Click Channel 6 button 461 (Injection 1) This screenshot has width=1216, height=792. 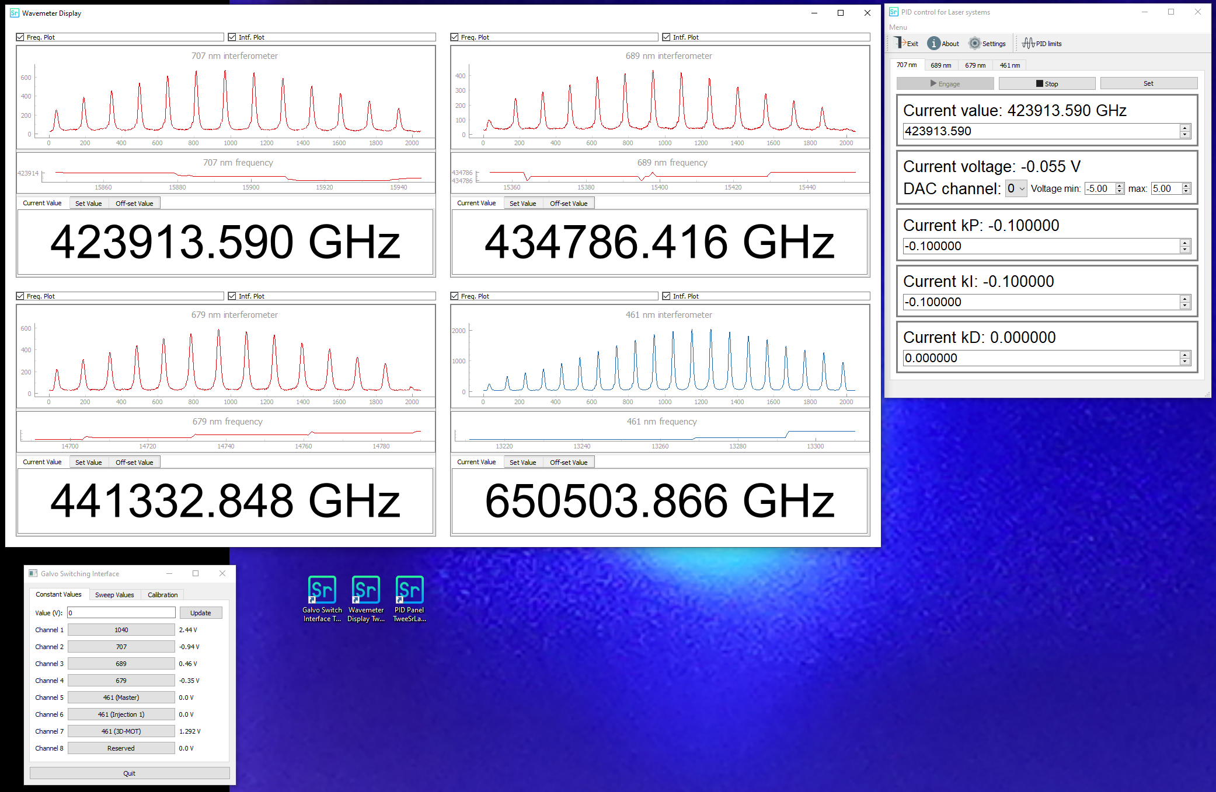point(121,714)
